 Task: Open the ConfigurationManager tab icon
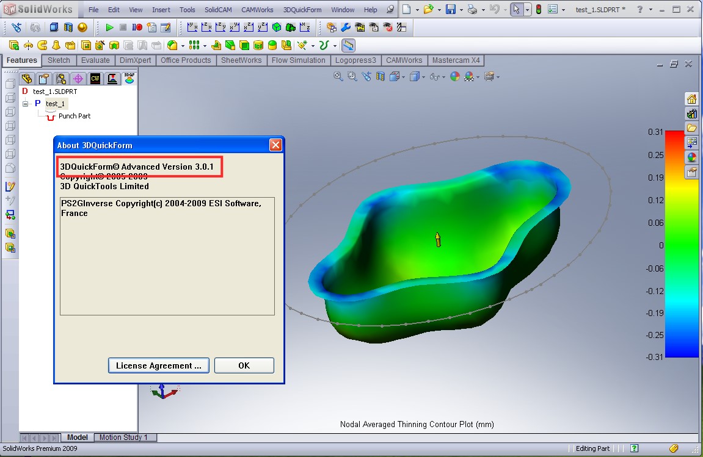61,79
